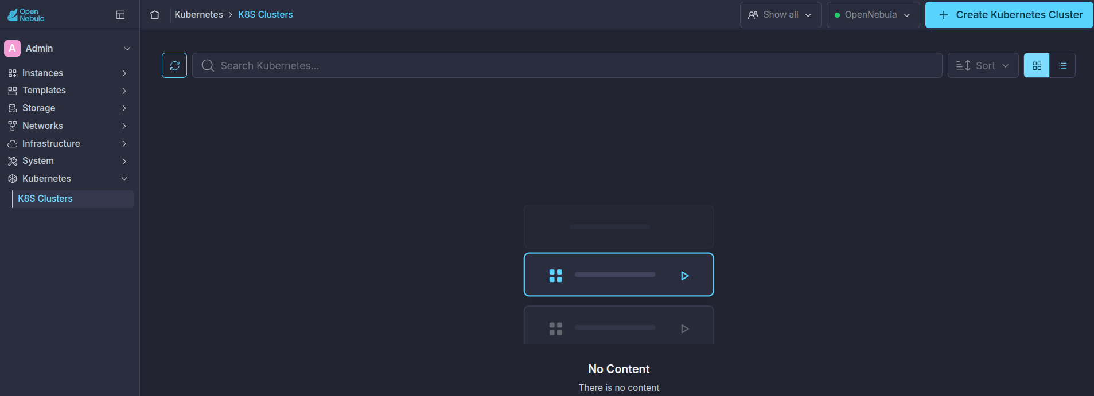This screenshot has width=1094, height=396.
Task: Open the Infrastructure section label
Action: [51, 144]
